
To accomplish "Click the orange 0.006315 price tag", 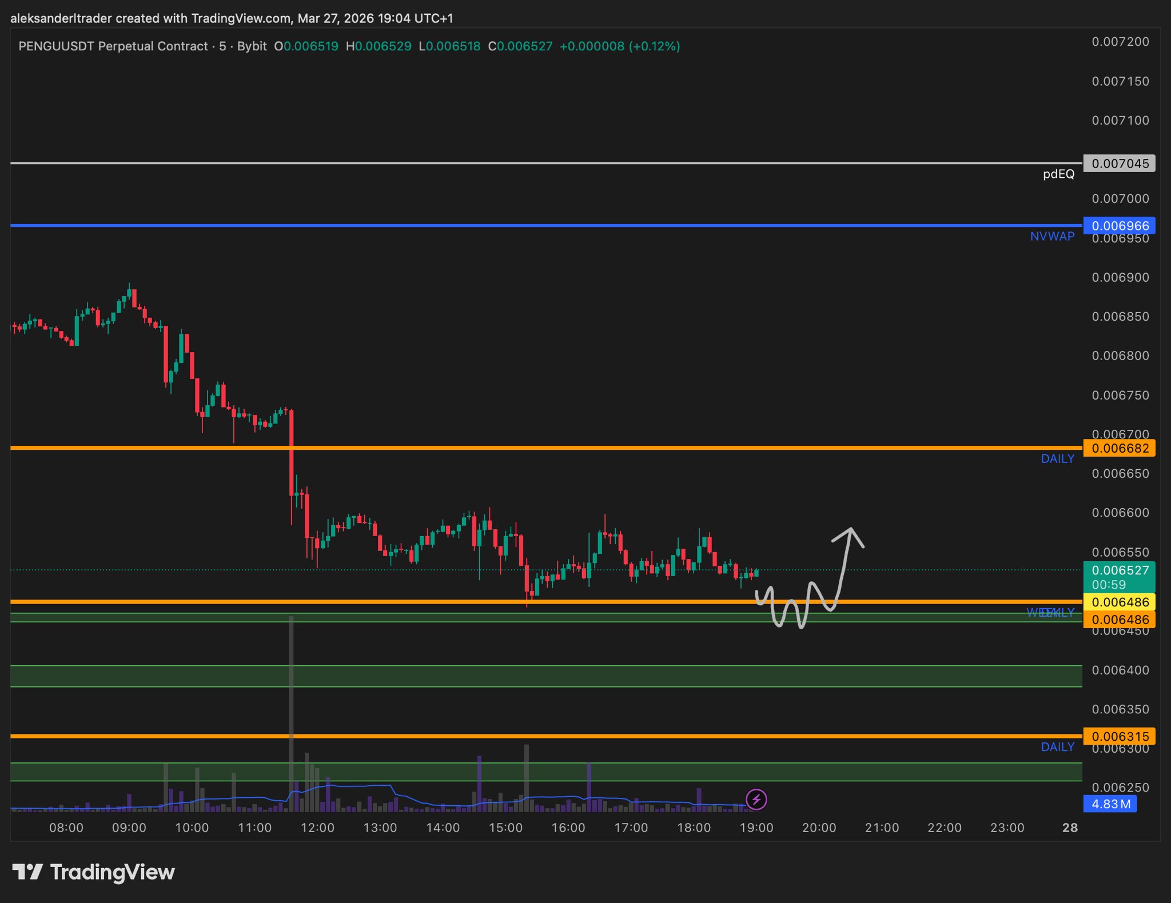I will [1119, 736].
